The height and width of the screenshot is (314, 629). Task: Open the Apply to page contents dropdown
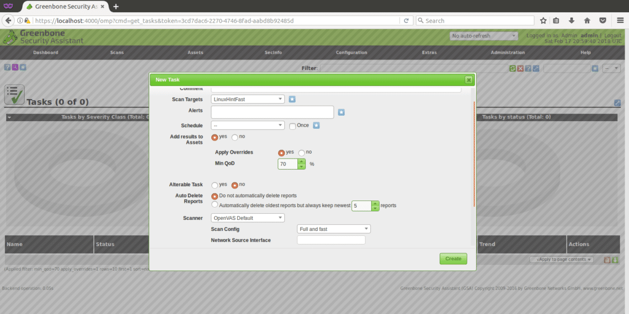[x=561, y=259]
